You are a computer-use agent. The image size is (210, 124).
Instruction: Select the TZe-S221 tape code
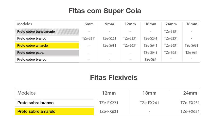click(109, 39)
